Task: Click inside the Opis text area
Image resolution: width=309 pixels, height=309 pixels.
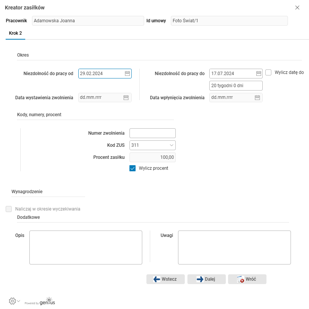Action: [86, 248]
